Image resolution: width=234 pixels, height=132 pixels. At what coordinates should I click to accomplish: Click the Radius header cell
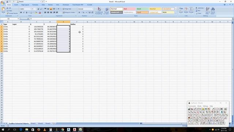tap(77, 24)
